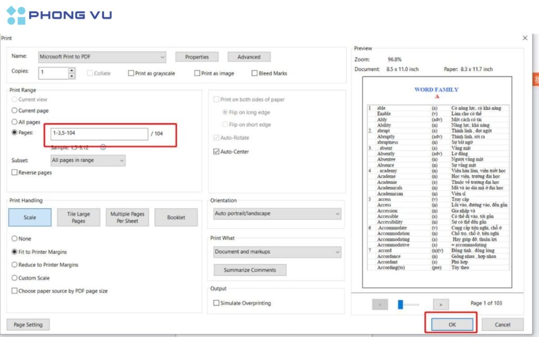Enable the Print as grayscale checkbox
The image size is (539, 337).
pos(129,73)
